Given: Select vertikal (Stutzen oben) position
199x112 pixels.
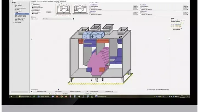Looking at the screenshot, I should coord(32,8).
